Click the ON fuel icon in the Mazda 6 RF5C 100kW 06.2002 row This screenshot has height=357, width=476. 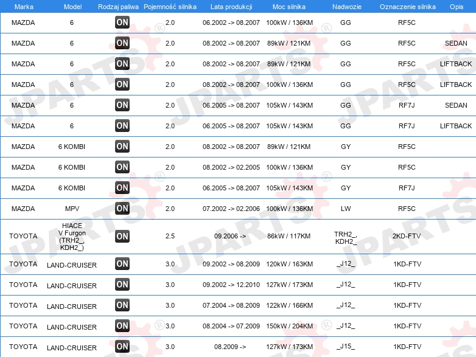pyautogui.click(x=122, y=23)
